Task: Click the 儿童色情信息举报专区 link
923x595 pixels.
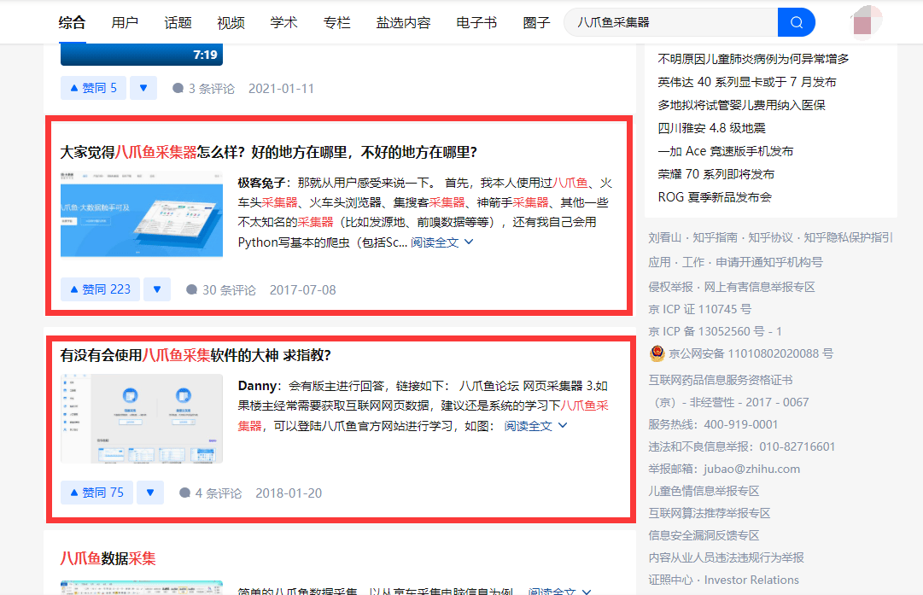Action: point(704,491)
